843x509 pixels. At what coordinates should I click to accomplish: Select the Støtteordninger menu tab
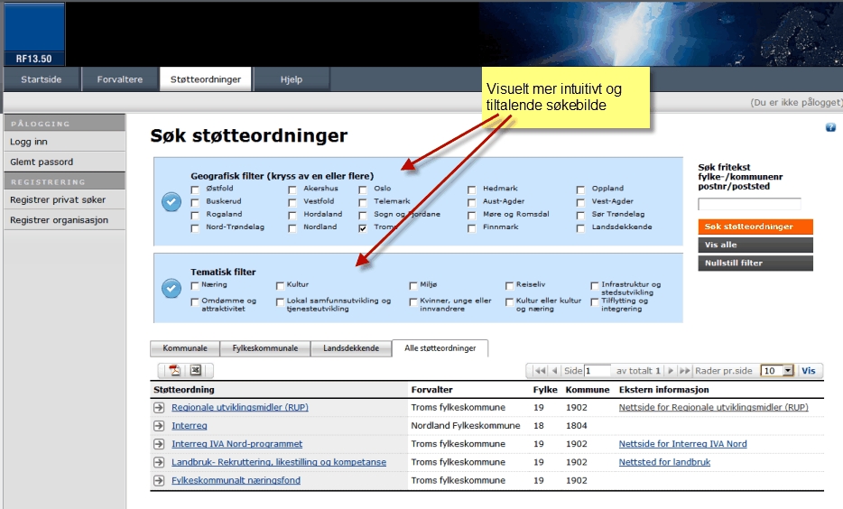point(206,79)
